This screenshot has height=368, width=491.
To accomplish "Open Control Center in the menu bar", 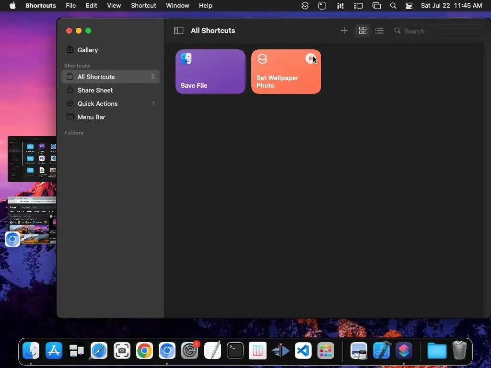I will point(409,6).
